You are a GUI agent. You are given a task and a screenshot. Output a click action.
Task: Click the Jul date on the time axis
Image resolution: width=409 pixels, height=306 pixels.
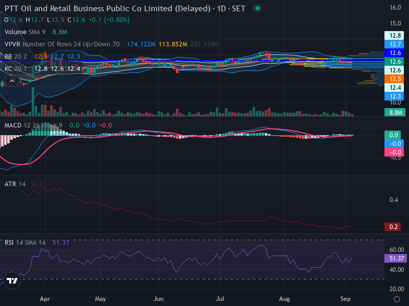220,299
